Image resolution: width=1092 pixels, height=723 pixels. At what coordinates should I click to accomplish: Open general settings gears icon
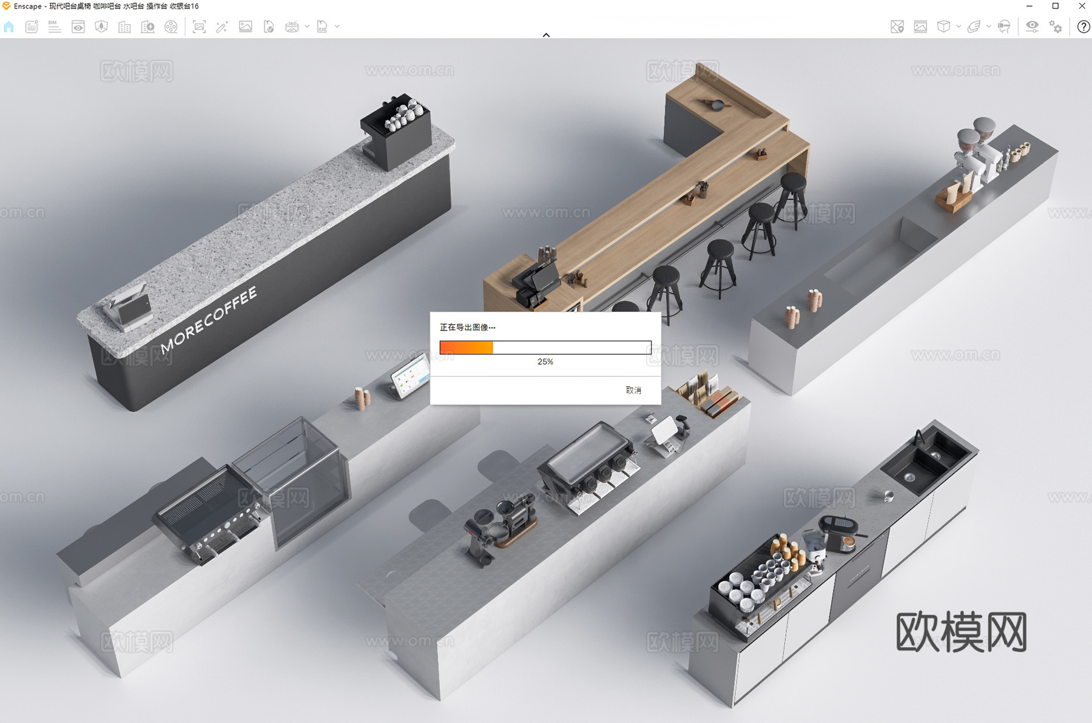point(1056,27)
